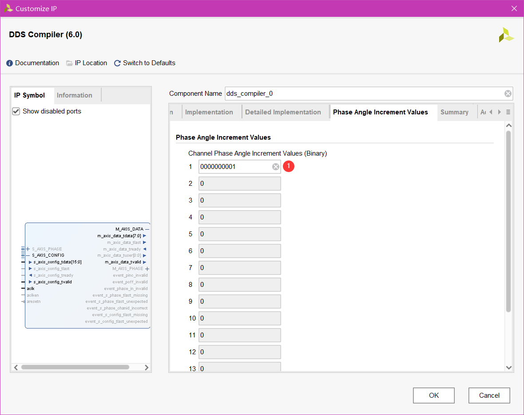This screenshot has width=524, height=415.
Task: Open the Implementation tab
Action: (x=209, y=112)
